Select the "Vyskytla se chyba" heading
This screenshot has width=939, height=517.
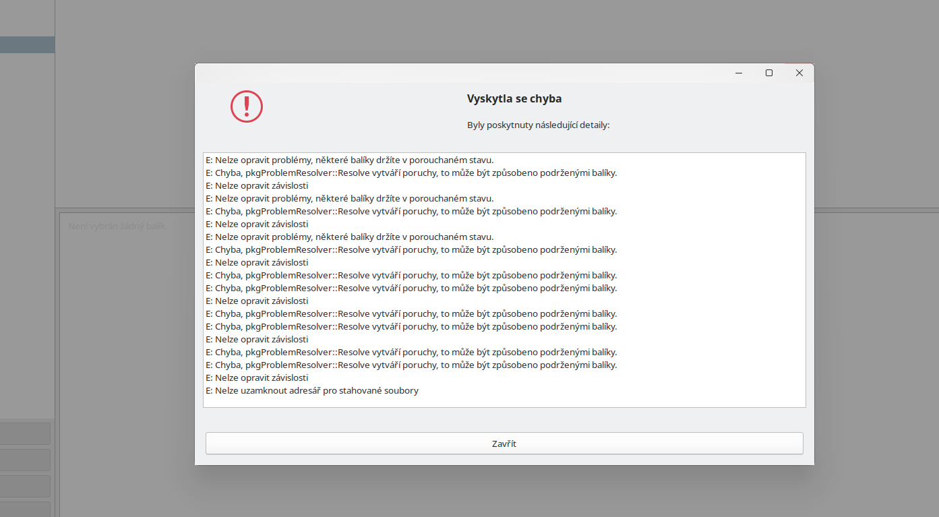[x=514, y=98]
